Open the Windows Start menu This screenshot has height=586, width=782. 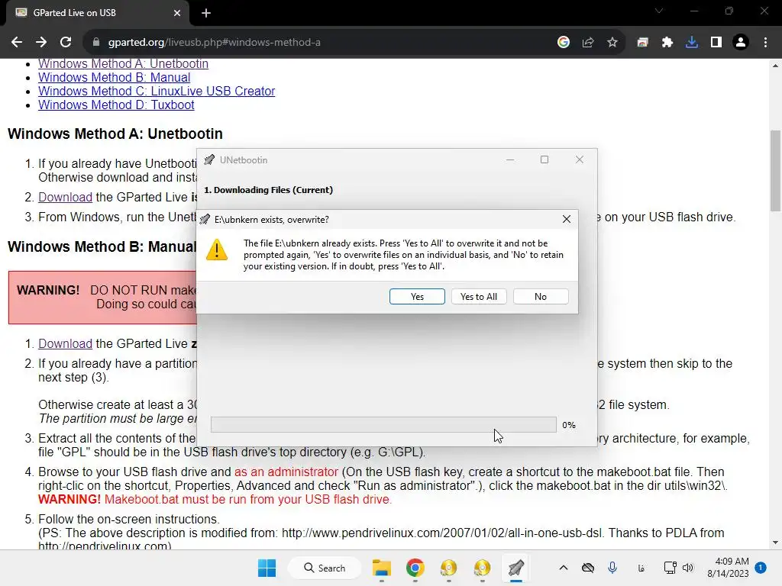tap(267, 568)
